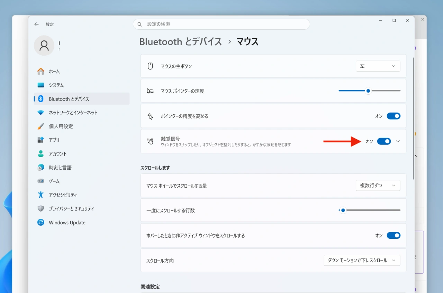Click the Home house icon
The image size is (443, 293).
pos(41,71)
